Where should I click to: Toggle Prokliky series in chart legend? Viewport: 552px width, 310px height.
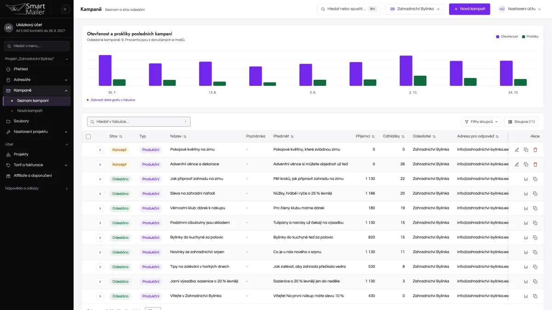pyautogui.click(x=530, y=36)
